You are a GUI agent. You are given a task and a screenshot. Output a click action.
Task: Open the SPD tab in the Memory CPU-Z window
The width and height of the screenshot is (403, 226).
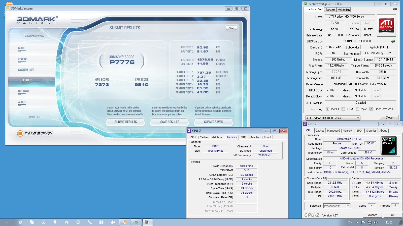(243, 137)
